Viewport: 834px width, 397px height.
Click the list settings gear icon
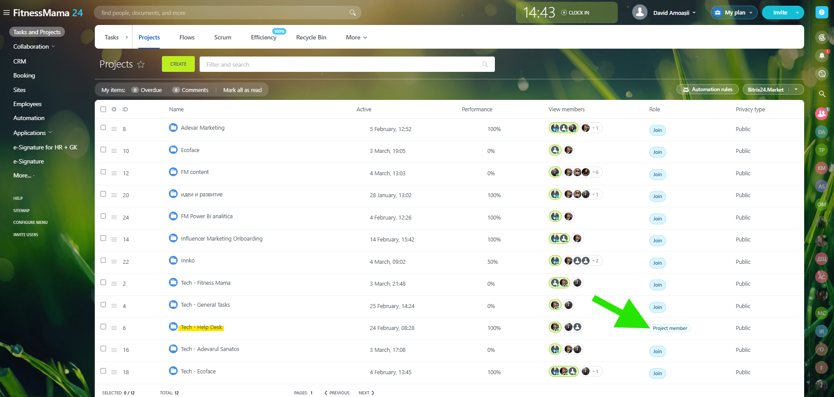tap(114, 109)
